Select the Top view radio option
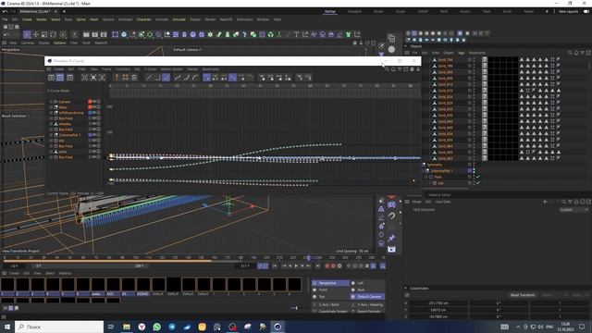 tap(314, 297)
